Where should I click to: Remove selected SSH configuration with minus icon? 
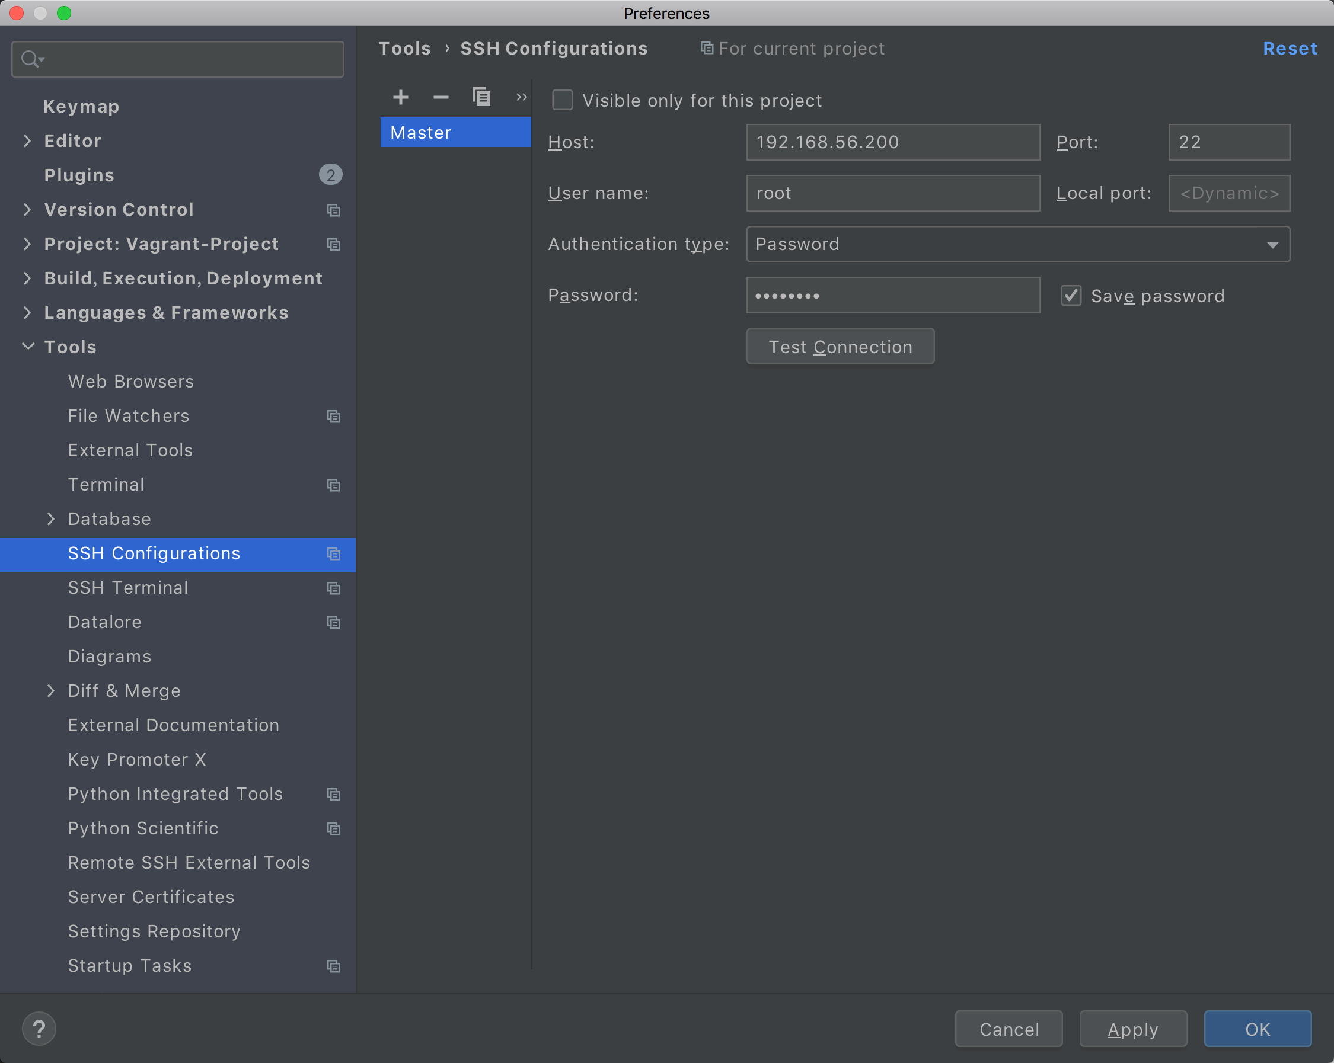click(441, 97)
